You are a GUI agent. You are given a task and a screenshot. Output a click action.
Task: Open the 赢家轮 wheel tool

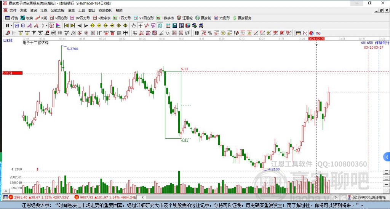[203, 18]
